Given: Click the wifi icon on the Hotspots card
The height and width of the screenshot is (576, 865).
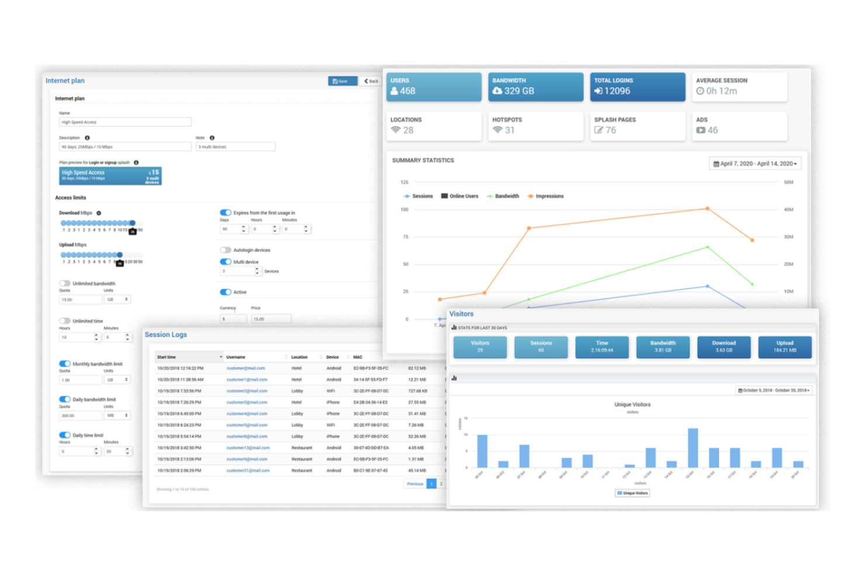Looking at the screenshot, I should (x=497, y=130).
